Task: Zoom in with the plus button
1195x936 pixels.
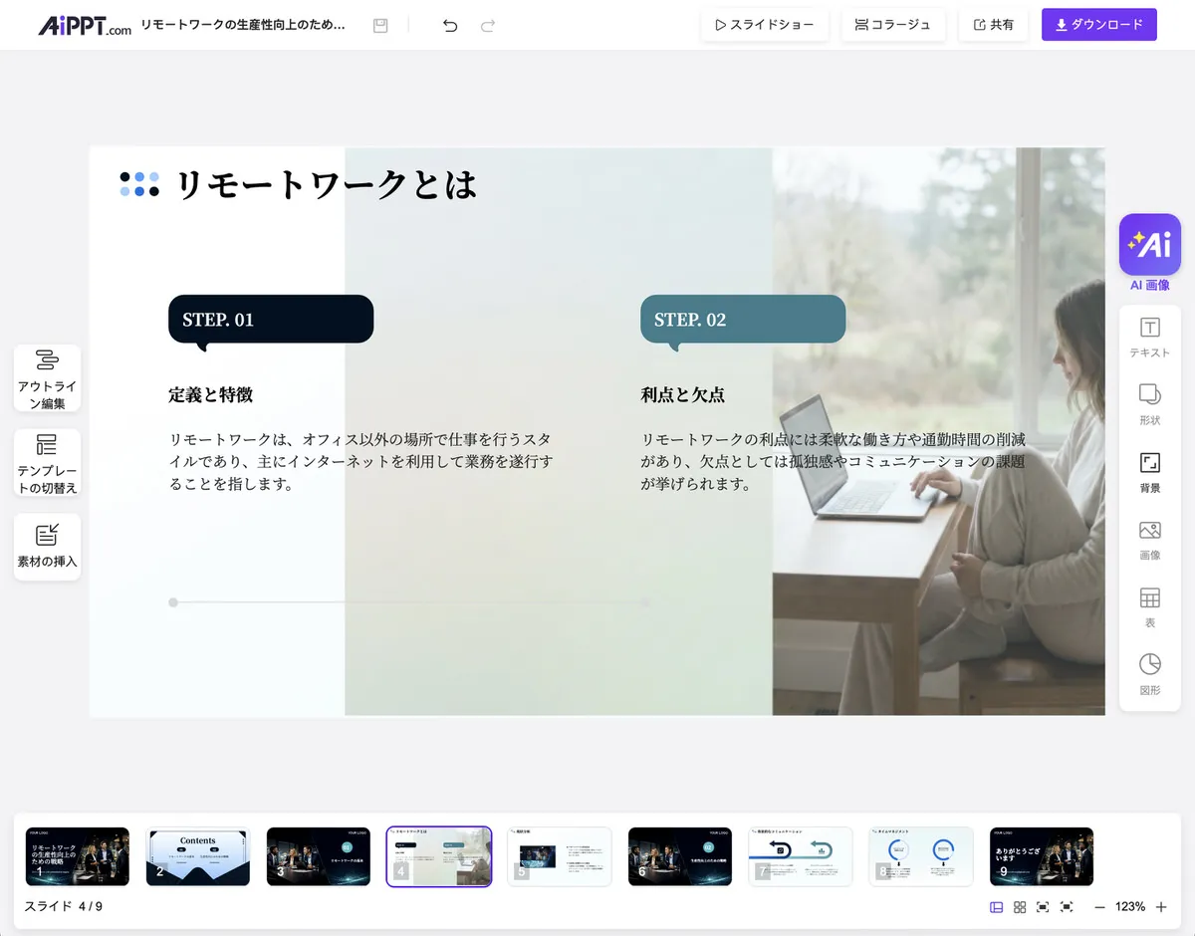Action: (1161, 907)
